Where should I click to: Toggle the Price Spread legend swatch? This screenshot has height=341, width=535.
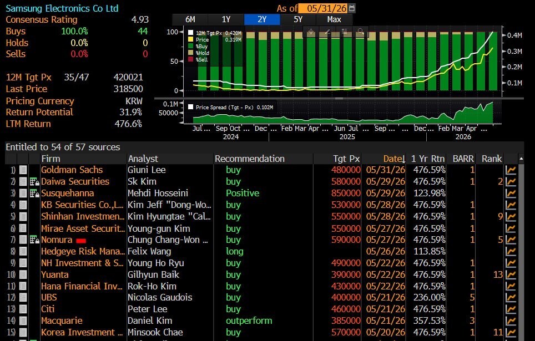point(191,107)
